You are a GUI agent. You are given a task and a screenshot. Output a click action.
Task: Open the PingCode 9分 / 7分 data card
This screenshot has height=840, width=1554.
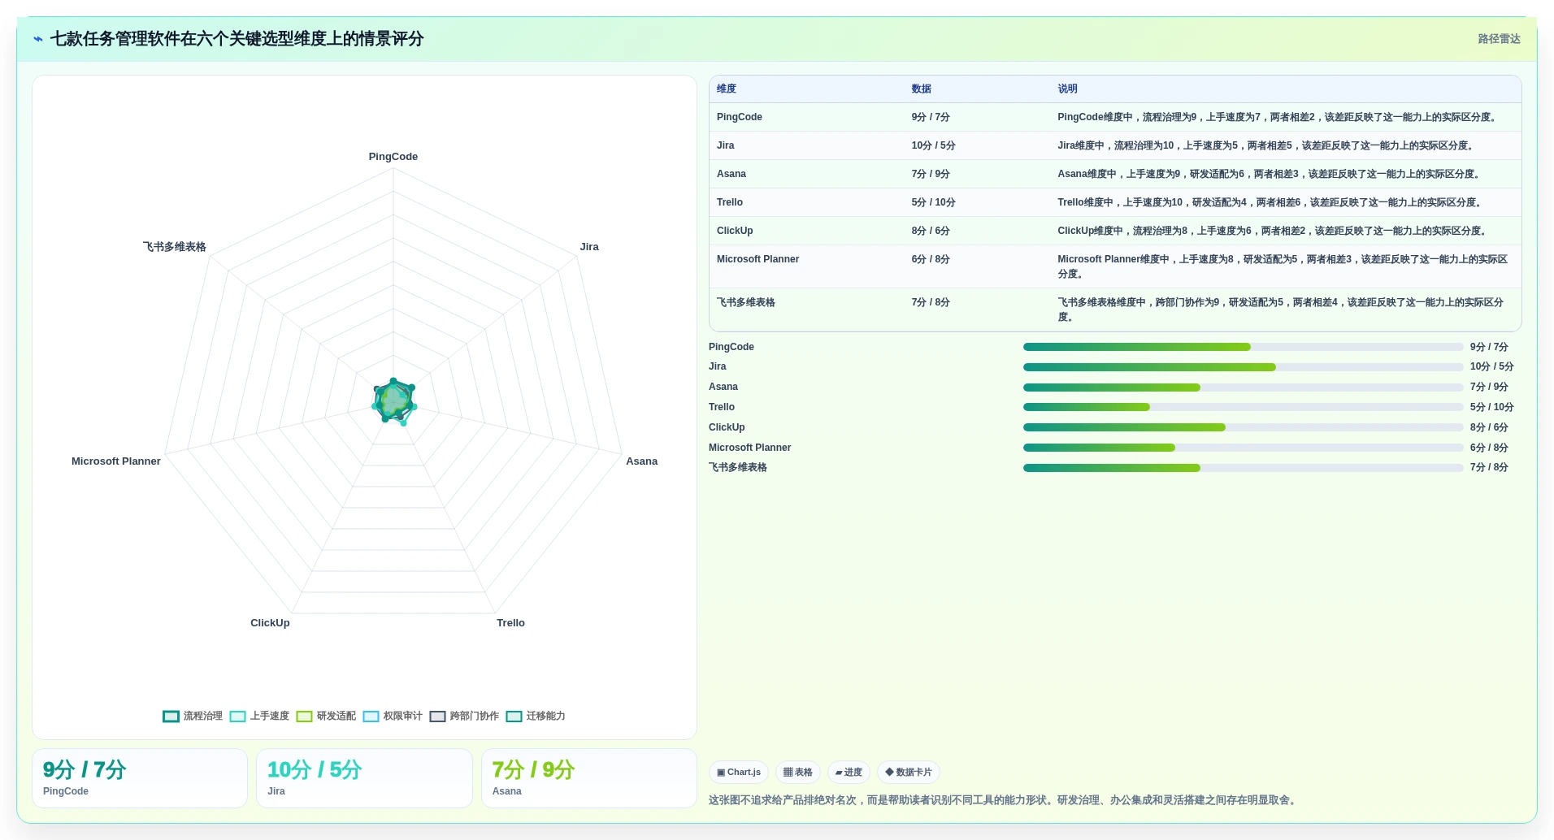[140, 778]
